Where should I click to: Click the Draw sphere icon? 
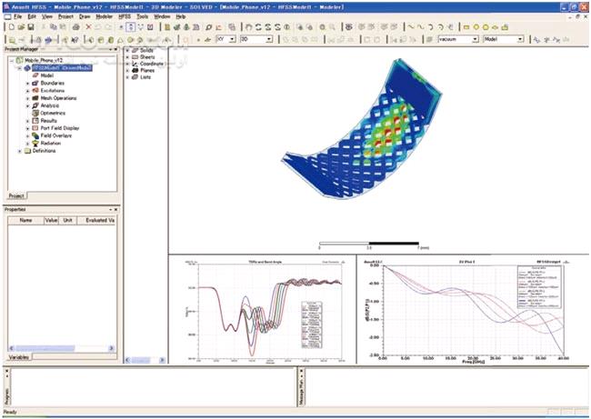pos(130,40)
